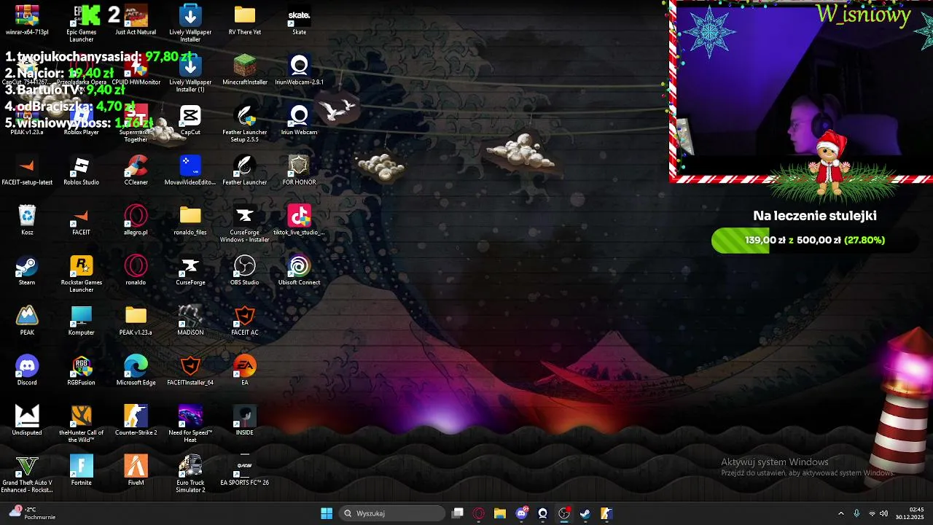
Task: Select the Grand Theft Auto V Enhanced icon
Action: (27, 474)
